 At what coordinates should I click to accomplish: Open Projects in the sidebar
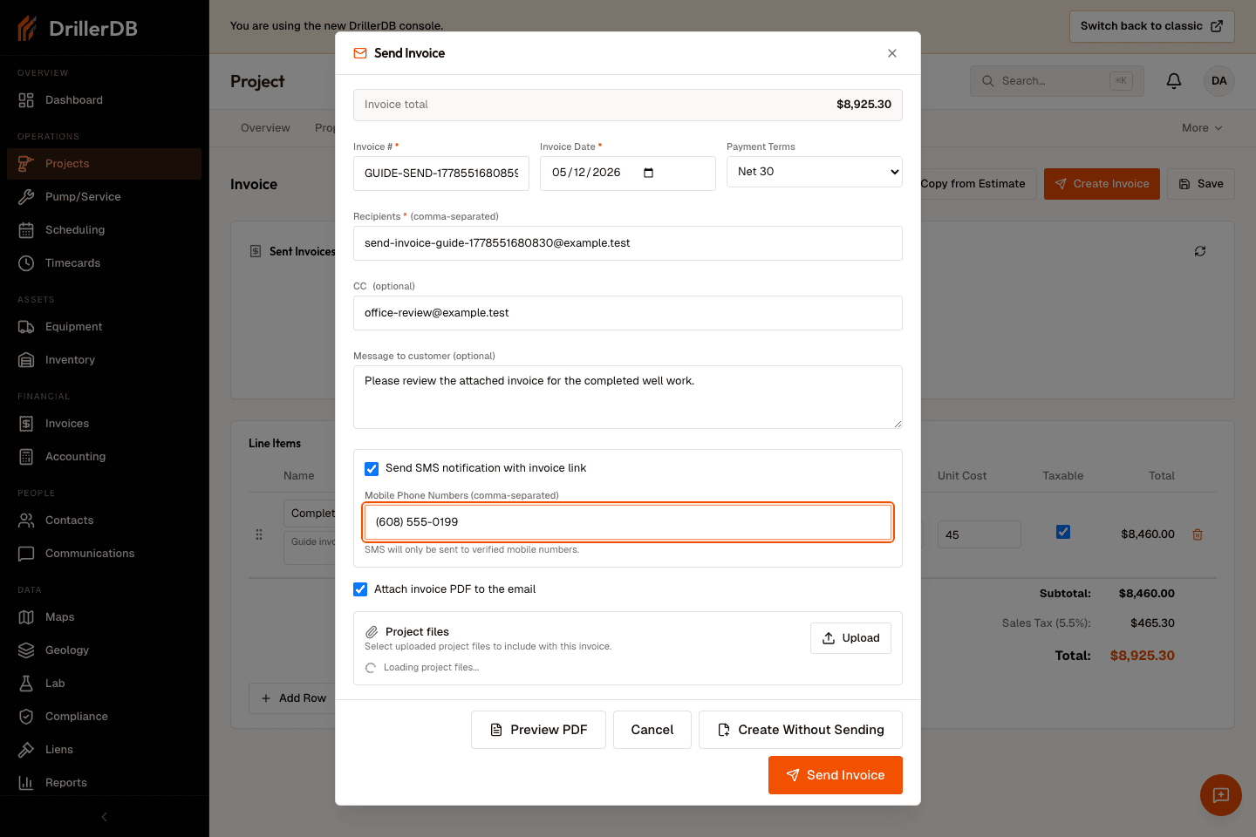(104, 164)
